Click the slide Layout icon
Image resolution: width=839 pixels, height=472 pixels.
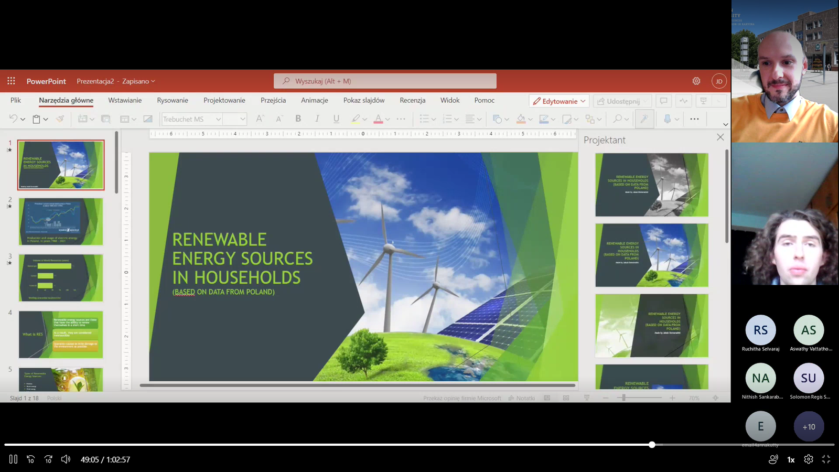pos(125,119)
